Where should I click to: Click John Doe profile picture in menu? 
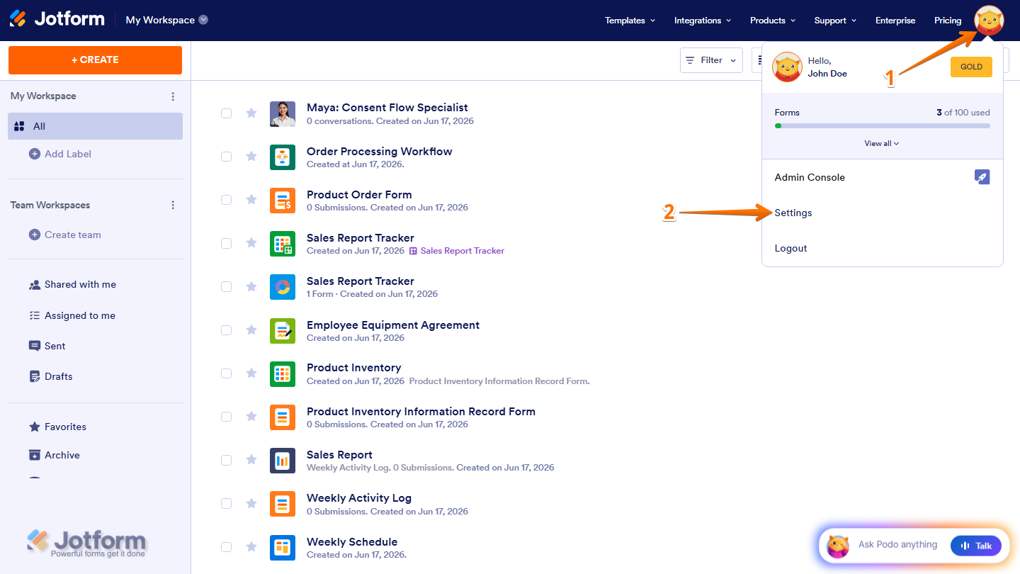coord(787,67)
